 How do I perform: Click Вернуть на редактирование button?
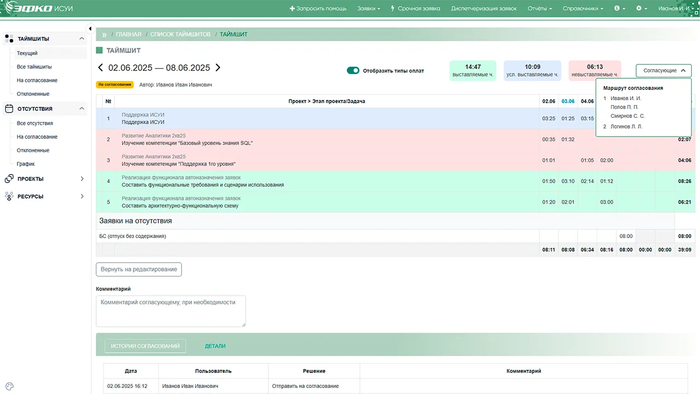139,269
